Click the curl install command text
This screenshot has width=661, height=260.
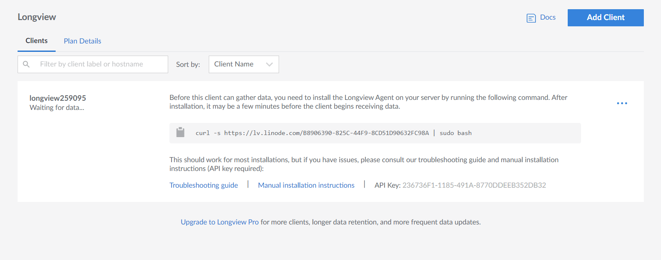pos(333,133)
